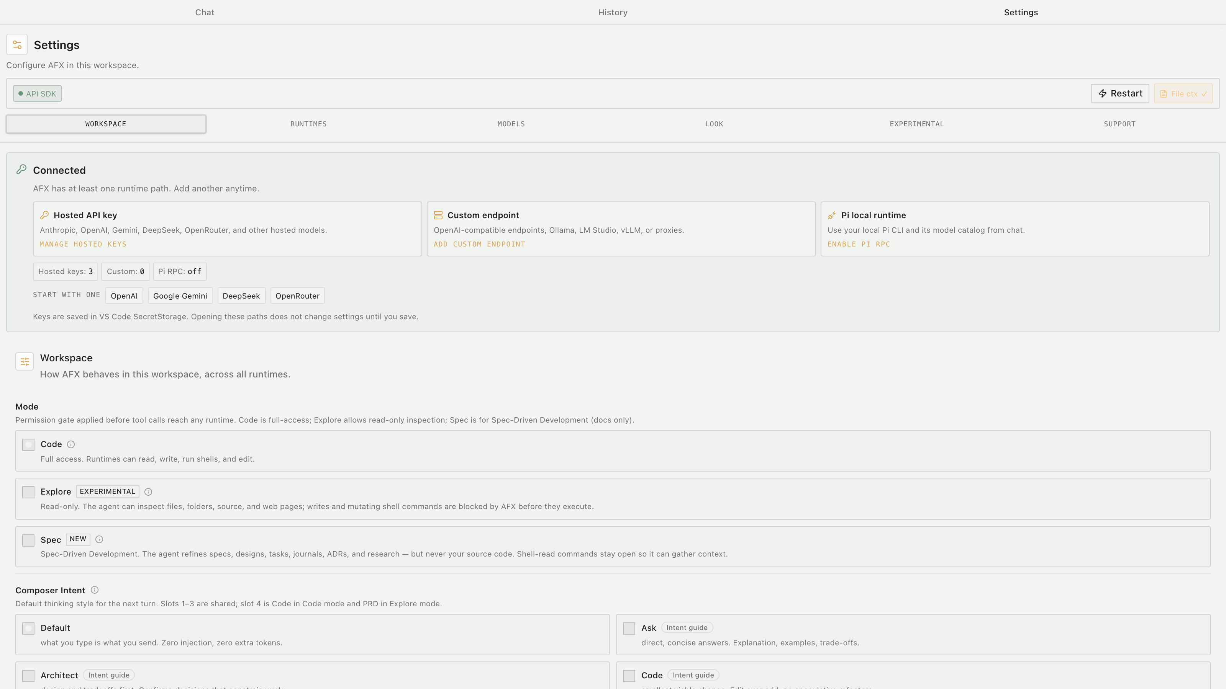Click the Hosted API key card title
1226x689 pixels.
pyautogui.click(x=85, y=216)
